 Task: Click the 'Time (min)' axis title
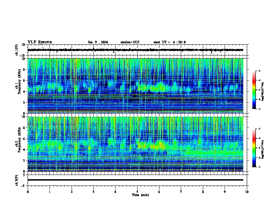[140, 195]
